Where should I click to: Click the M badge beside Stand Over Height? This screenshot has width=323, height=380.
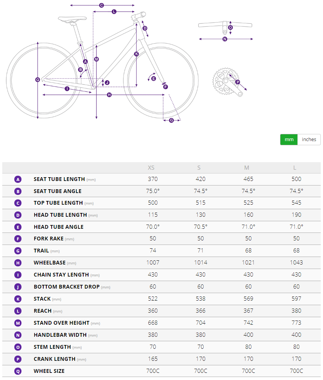pyautogui.click(x=18, y=323)
